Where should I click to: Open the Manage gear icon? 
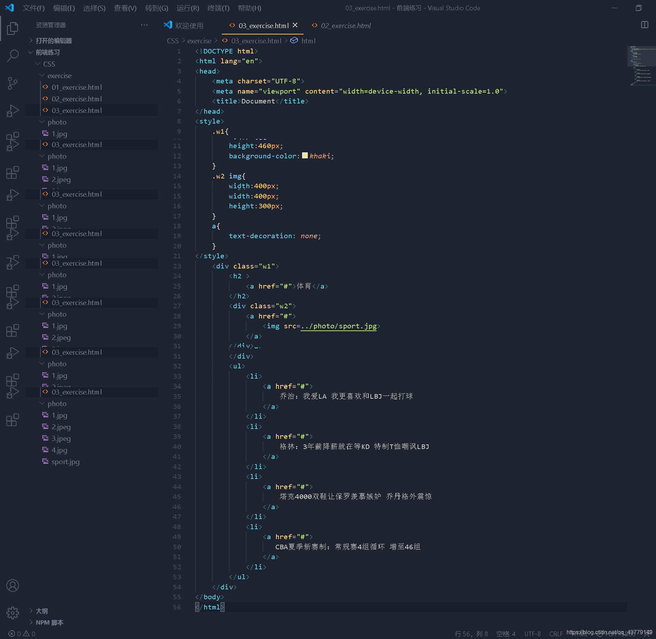[x=13, y=613]
